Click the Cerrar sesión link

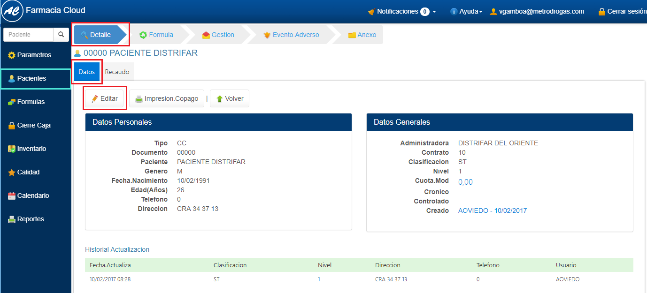click(622, 11)
